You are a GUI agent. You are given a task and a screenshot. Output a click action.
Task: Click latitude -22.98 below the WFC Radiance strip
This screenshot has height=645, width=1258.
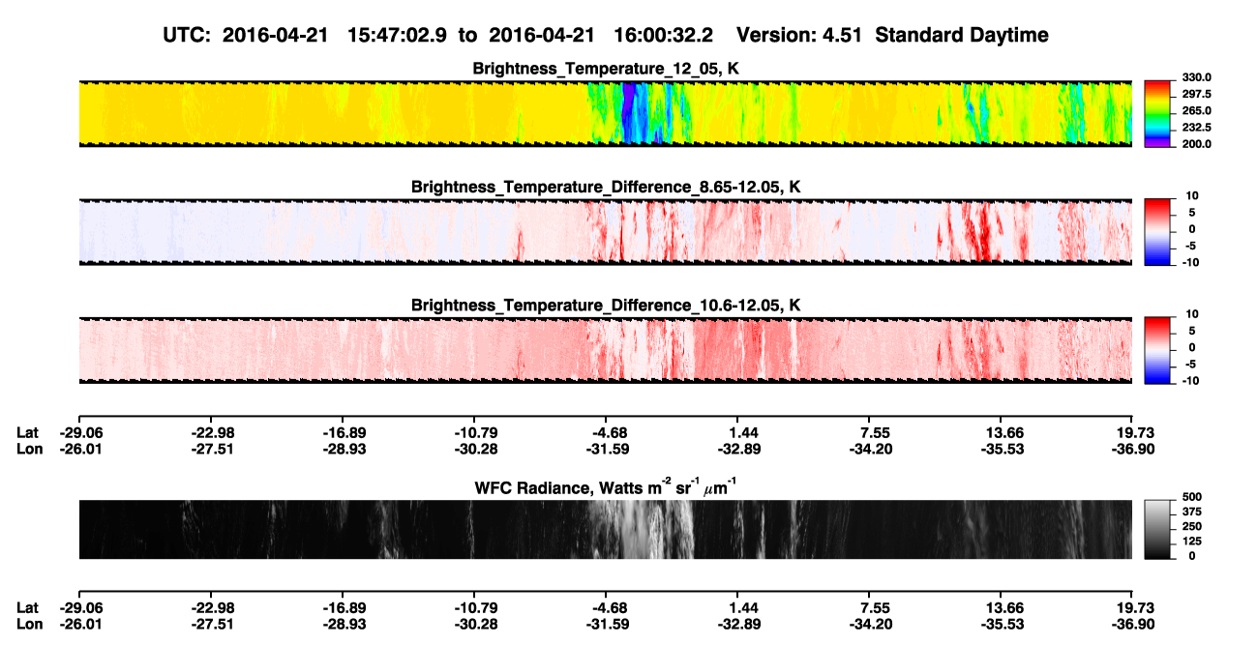(211, 607)
